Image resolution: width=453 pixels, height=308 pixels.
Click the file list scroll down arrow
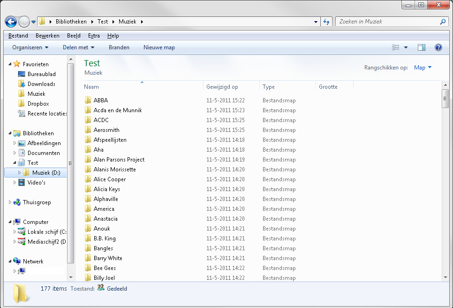click(x=445, y=277)
